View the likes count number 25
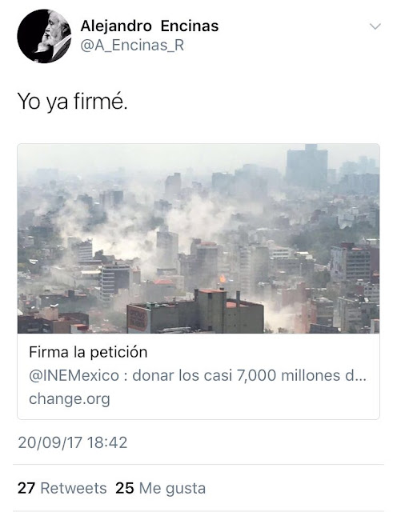 125,489
